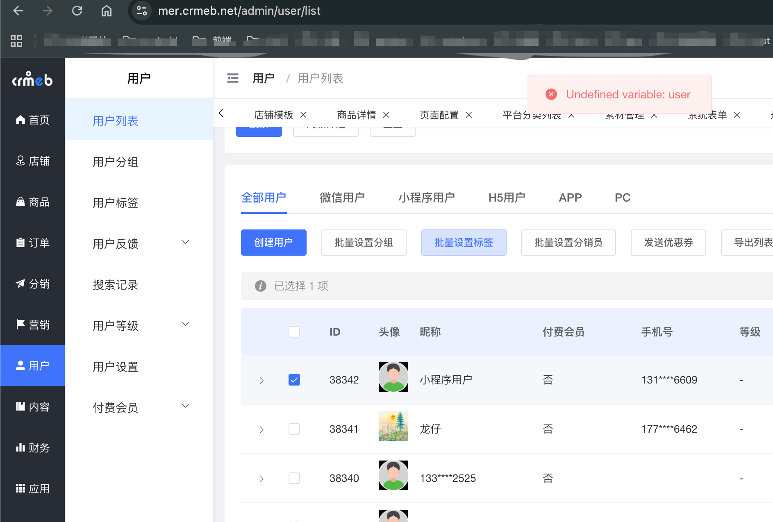Close the 系统表单 page tab
773x522 pixels.
737,115
